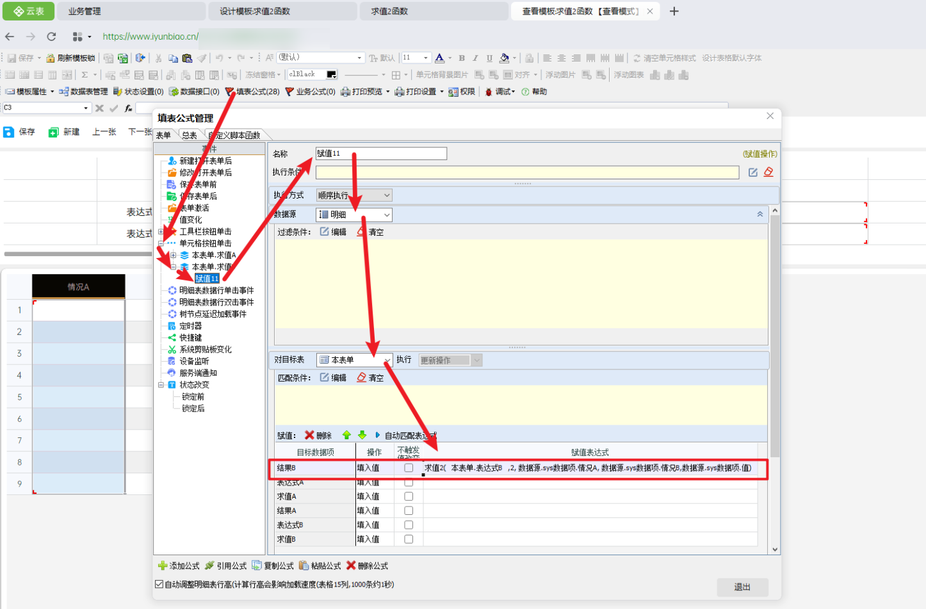Open the 执行方式 顺序执行 dropdown
This screenshot has height=609, width=926.
click(x=354, y=195)
